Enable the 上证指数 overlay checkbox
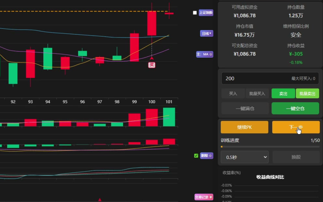Image resolution: width=323 pixels, height=202 pixels. [x=195, y=13]
